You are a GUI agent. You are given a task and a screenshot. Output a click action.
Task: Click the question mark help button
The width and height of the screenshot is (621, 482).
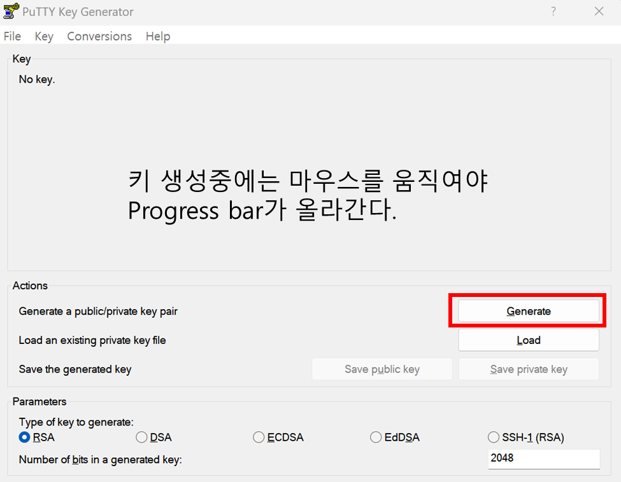[553, 11]
